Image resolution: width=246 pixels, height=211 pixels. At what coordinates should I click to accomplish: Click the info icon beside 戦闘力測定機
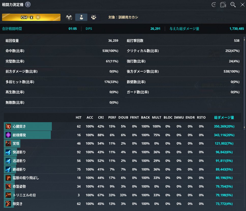click(x=28, y=5)
